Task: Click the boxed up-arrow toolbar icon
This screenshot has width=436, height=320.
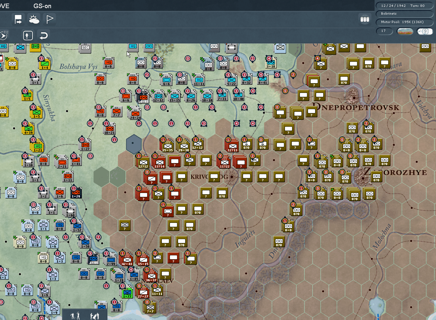Action: click(x=28, y=35)
